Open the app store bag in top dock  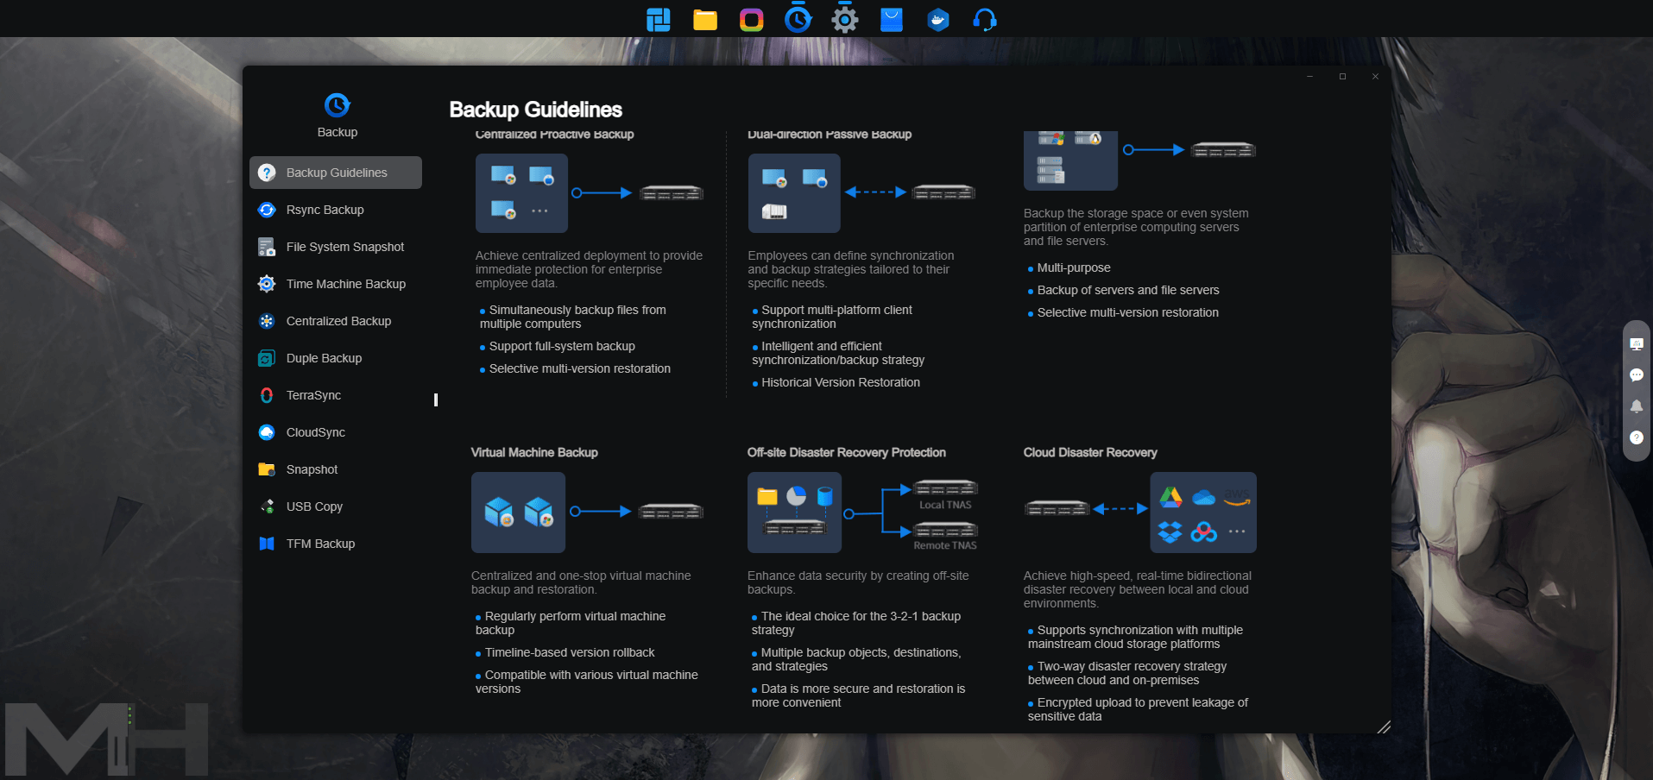coord(892,19)
